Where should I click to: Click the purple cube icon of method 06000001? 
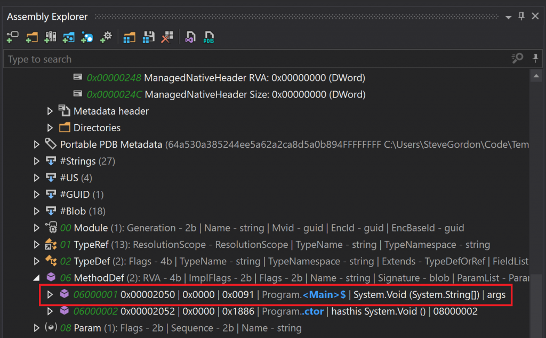tap(65, 294)
